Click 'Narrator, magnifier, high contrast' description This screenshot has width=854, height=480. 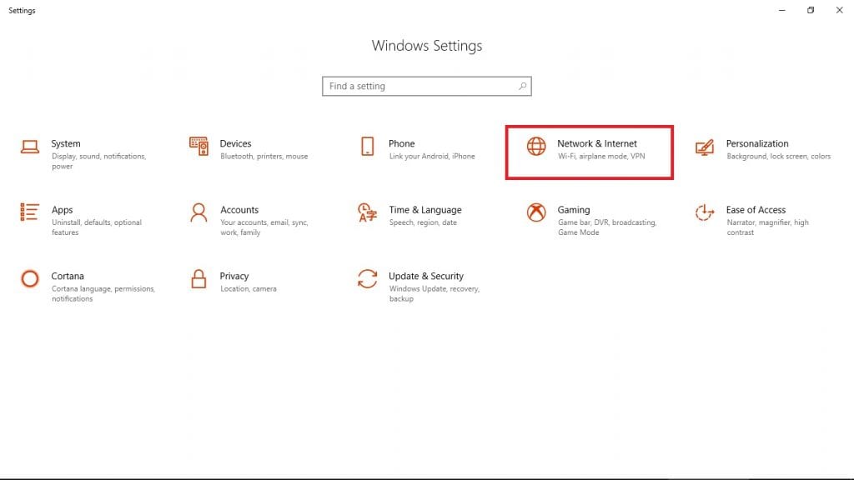tap(767, 227)
